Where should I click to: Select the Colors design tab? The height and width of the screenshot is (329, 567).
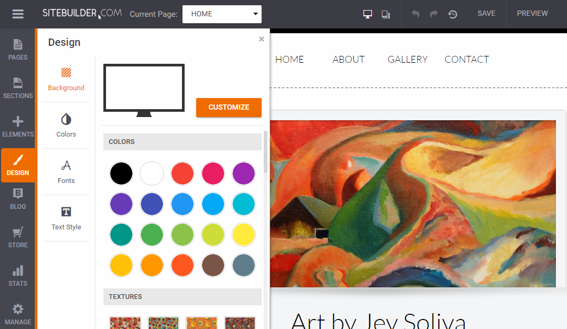pyautogui.click(x=66, y=125)
